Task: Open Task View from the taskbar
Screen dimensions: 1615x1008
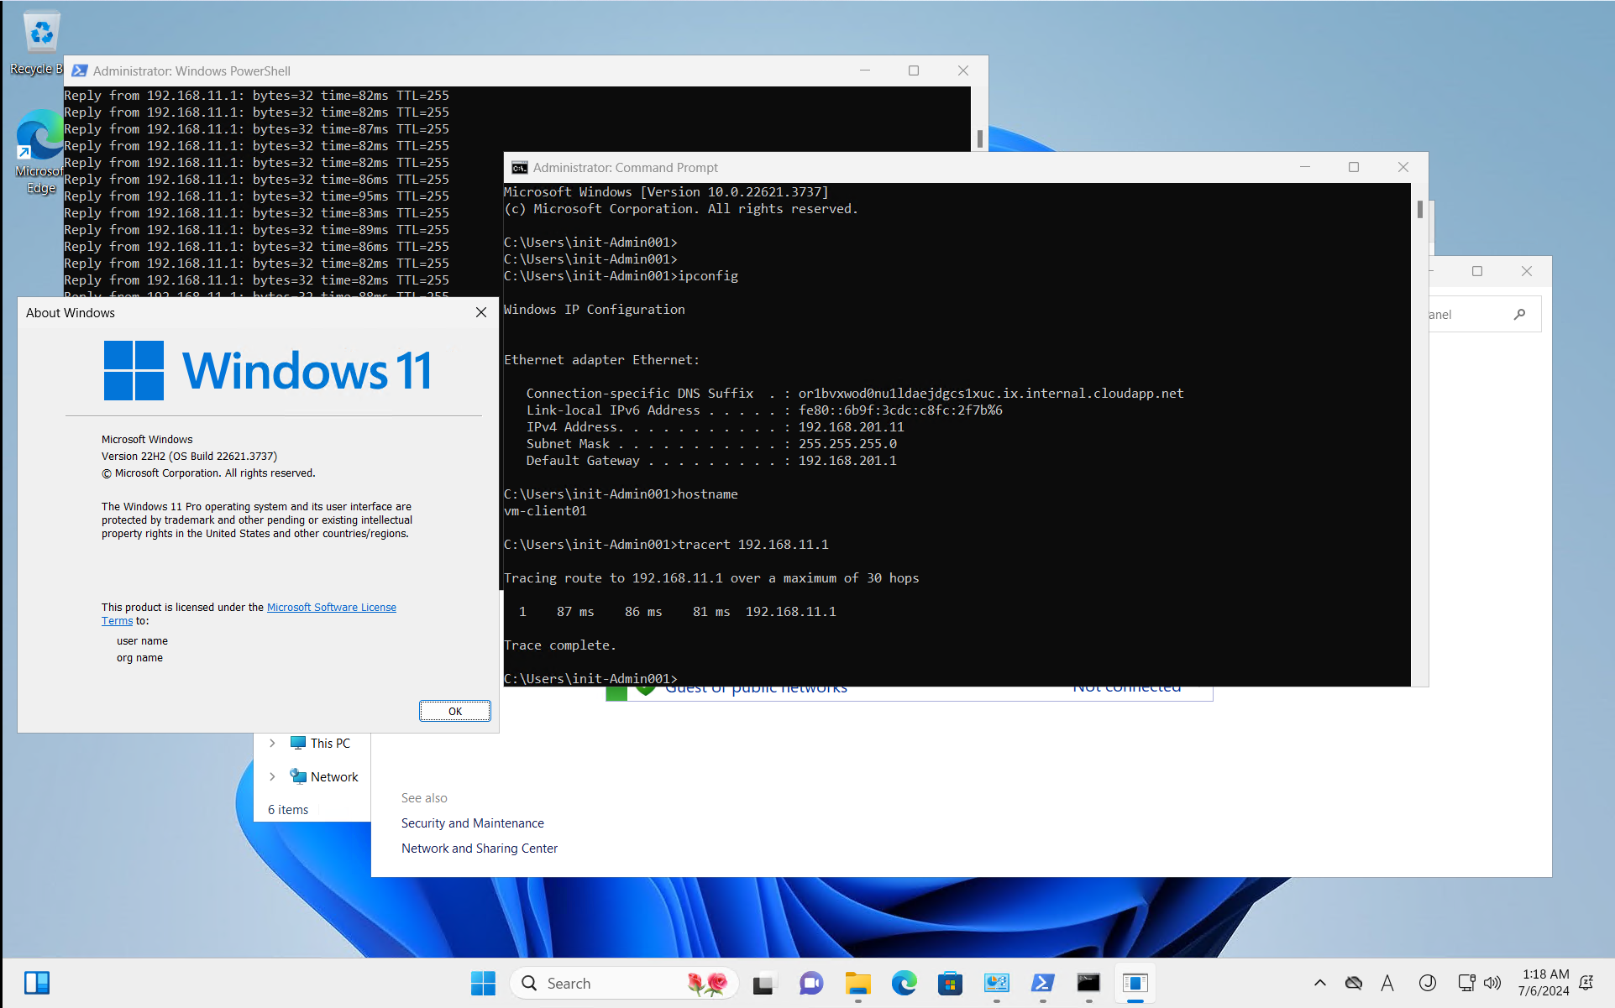Action: (x=763, y=983)
